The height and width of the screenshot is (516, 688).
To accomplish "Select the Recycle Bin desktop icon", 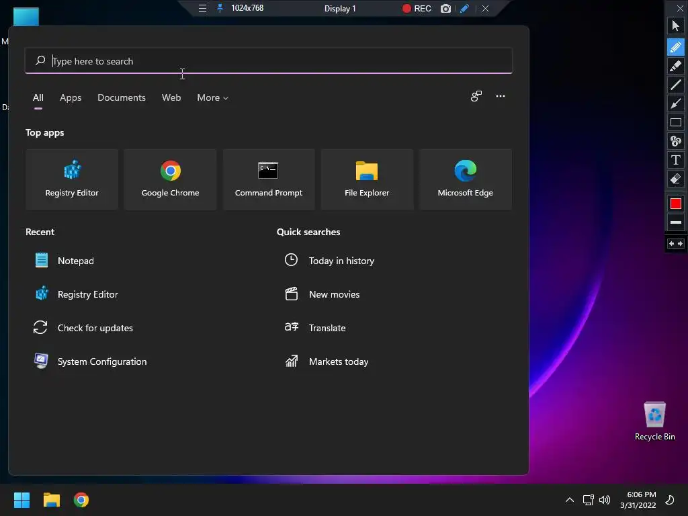I will point(654,421).
